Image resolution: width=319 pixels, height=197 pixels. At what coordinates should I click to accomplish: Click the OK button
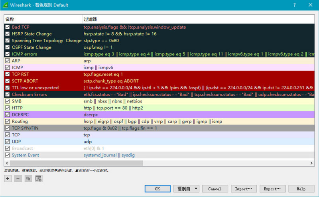coord(158,189)
